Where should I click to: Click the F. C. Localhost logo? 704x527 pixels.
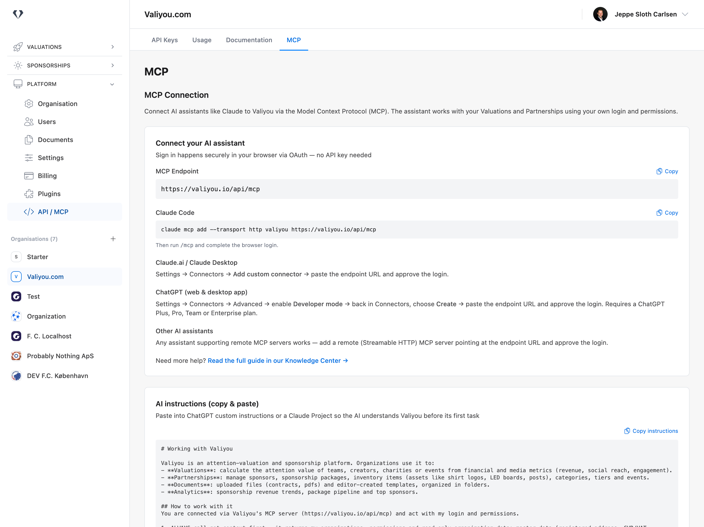[16, 336]
